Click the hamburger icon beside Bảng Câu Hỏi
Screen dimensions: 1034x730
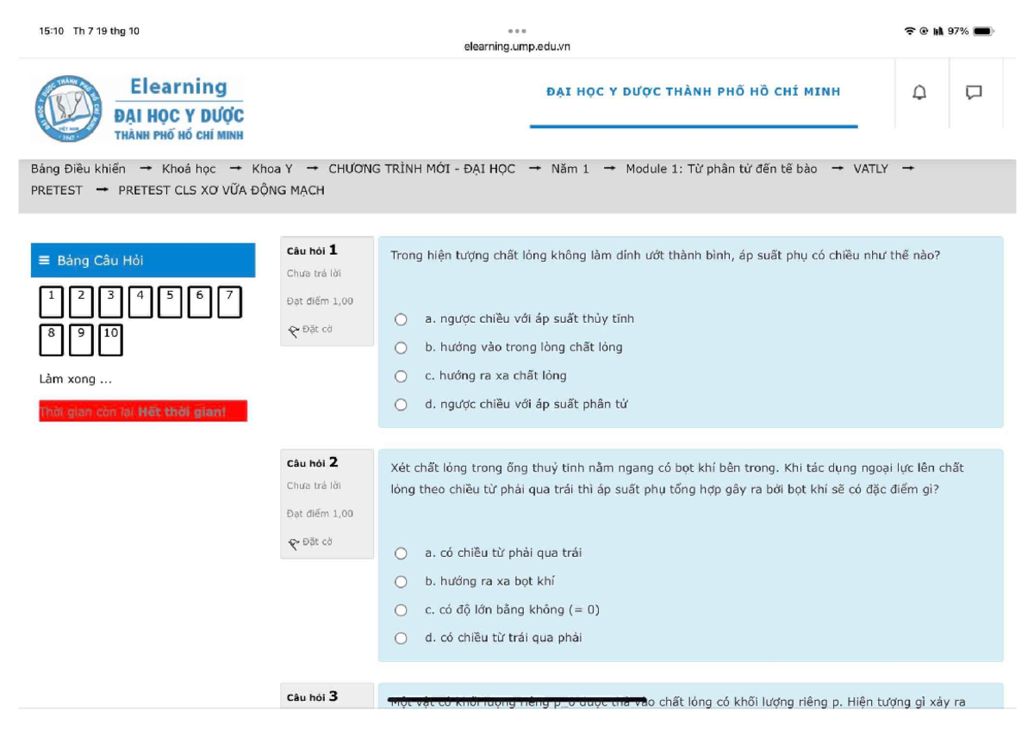coord(45,261)
